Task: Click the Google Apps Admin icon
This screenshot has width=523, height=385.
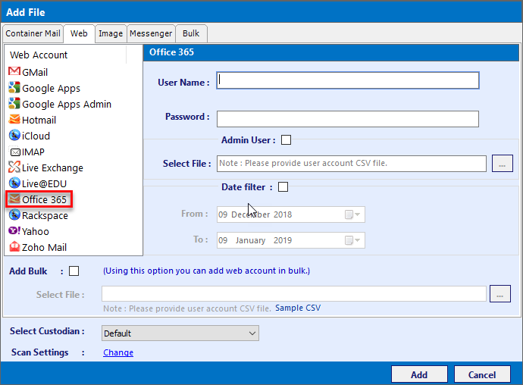Action: pyautogui.click(x=14, y=103)
